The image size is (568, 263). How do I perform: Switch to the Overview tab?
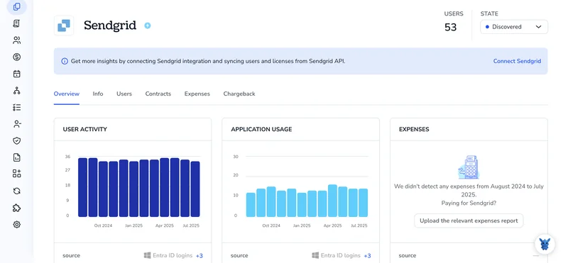click(66, 94)
